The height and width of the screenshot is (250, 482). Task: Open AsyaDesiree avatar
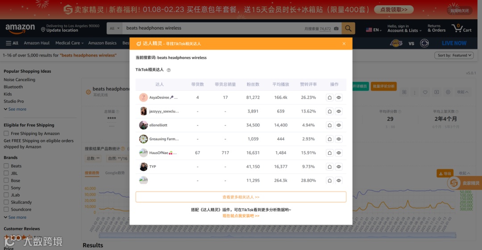pos(143,97)
